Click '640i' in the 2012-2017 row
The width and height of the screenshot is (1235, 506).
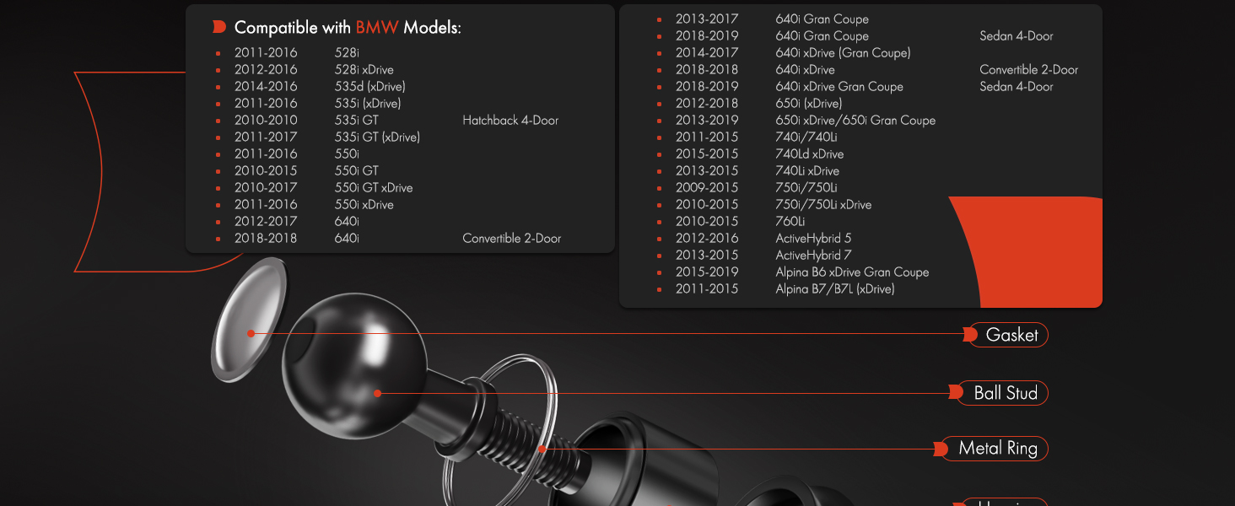click(347, 222)
